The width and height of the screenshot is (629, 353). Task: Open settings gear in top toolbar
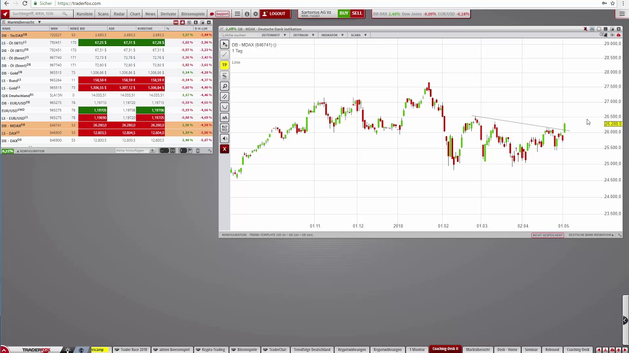click(255, 14)
